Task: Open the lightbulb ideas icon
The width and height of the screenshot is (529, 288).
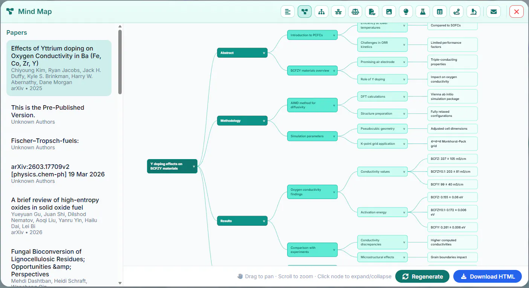Action: tap(406, 12)
